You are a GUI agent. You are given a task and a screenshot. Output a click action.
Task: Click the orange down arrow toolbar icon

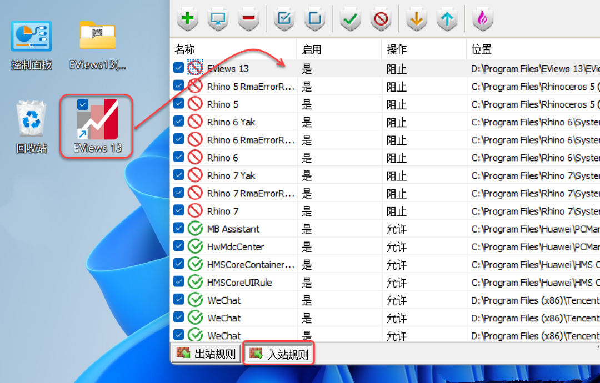click(417, 19)
